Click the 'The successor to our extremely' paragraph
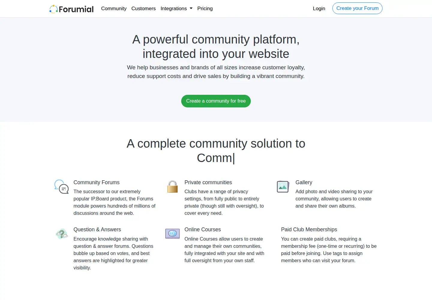 tap(115, 202)
